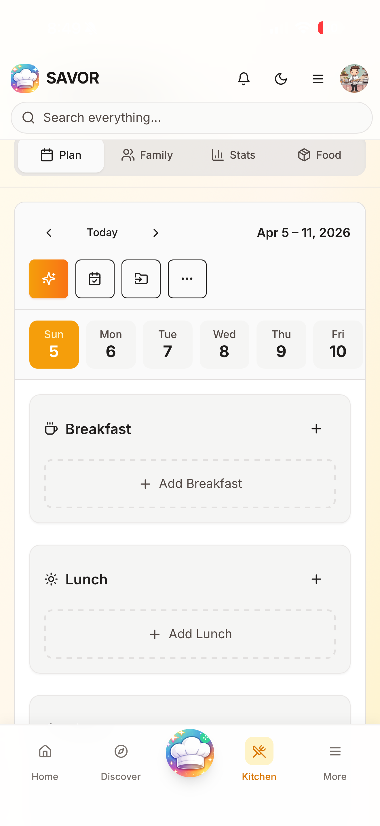Toggle dark mode with the moon icon
The width and height of the screenshot is (380, 826).
click(x=280, y=79)
